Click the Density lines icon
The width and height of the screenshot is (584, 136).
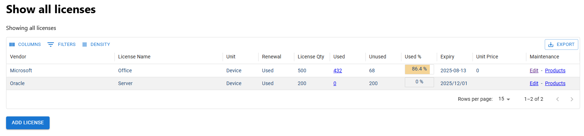click(85, 45)
